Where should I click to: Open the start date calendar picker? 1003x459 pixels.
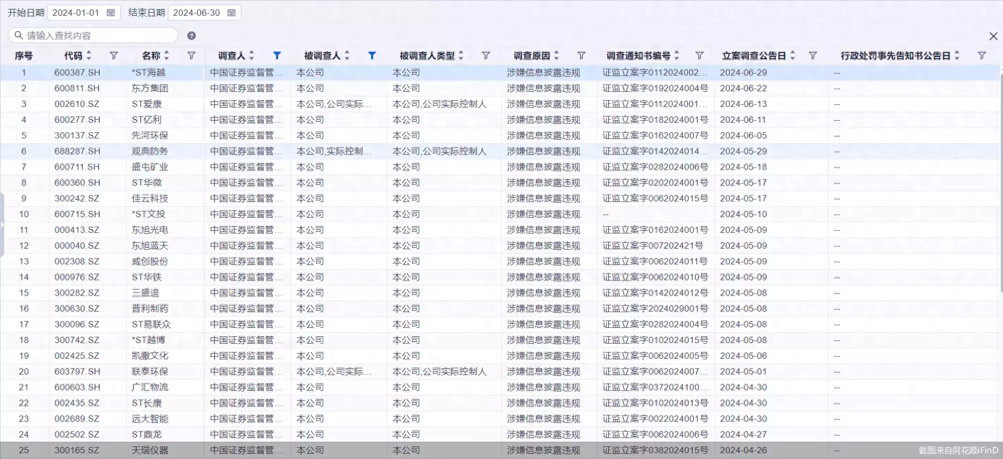111,13
